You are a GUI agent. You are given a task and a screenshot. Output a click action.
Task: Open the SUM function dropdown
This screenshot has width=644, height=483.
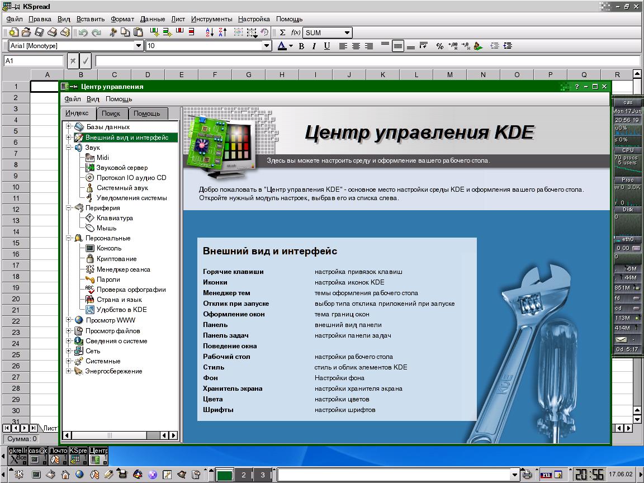coord(347,32)
